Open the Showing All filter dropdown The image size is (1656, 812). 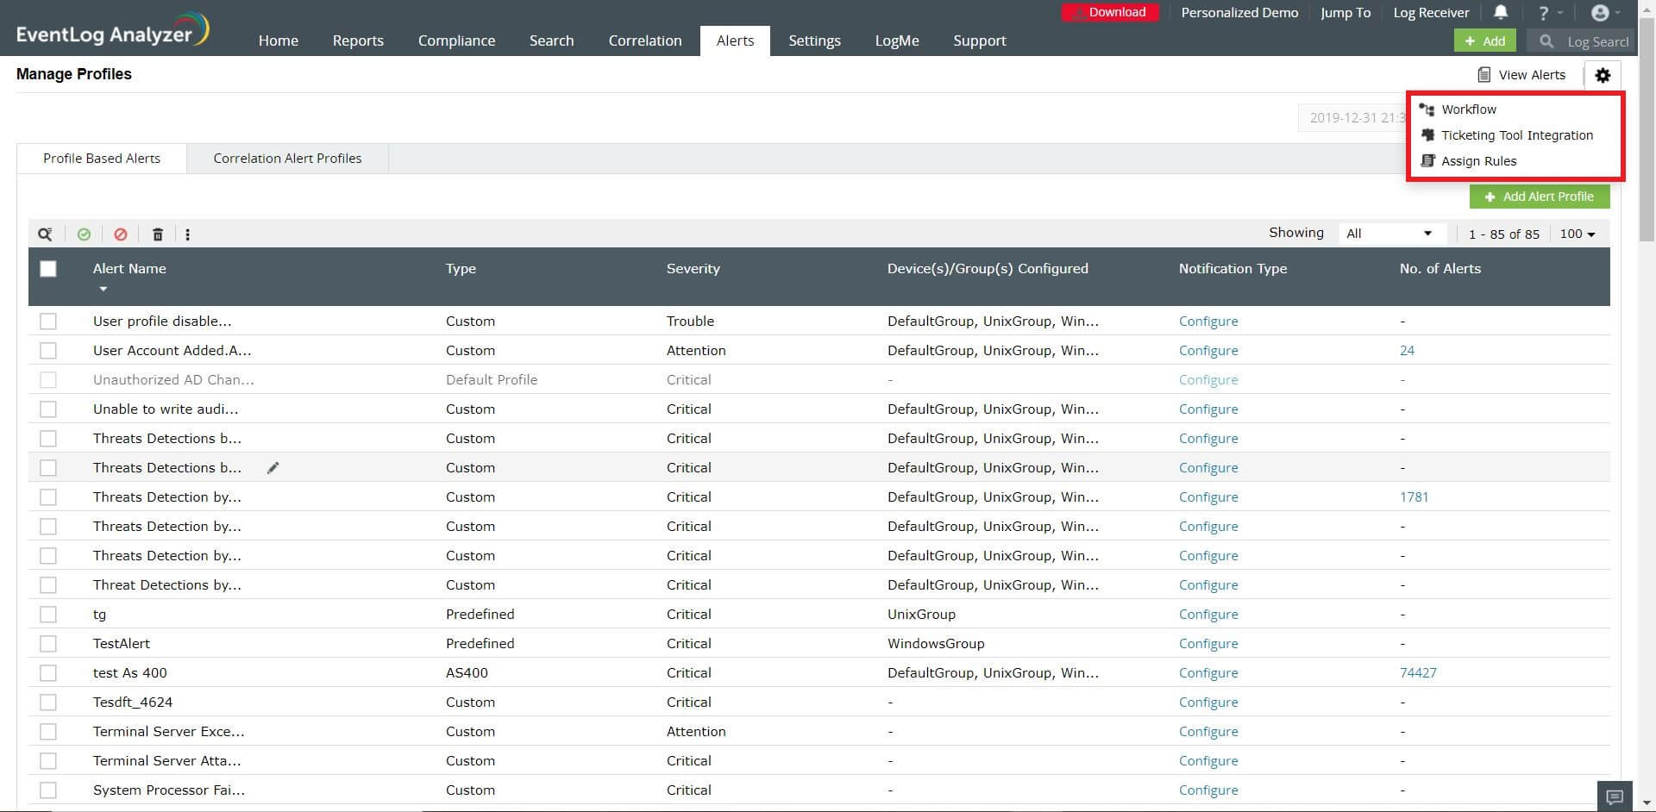(x=1389, y=234)
